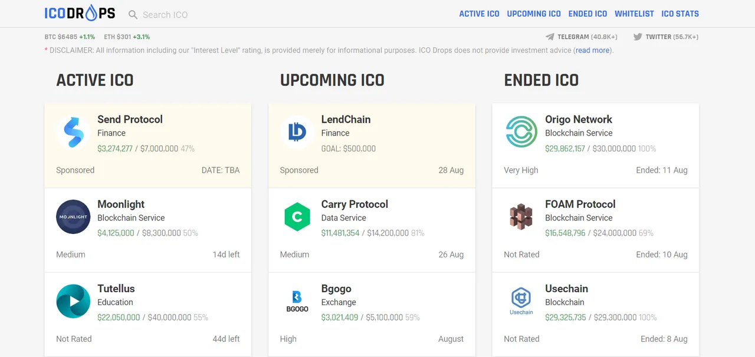Click the ICO Drops logo
The image size is (755, 357).
(80, 14)
